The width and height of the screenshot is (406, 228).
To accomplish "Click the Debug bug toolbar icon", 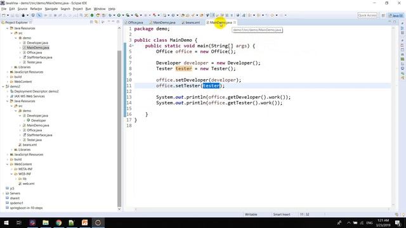I will coord(110,15).
